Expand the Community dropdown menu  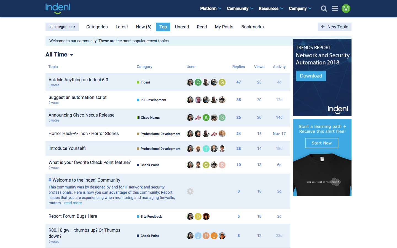(x=240, y=9)
